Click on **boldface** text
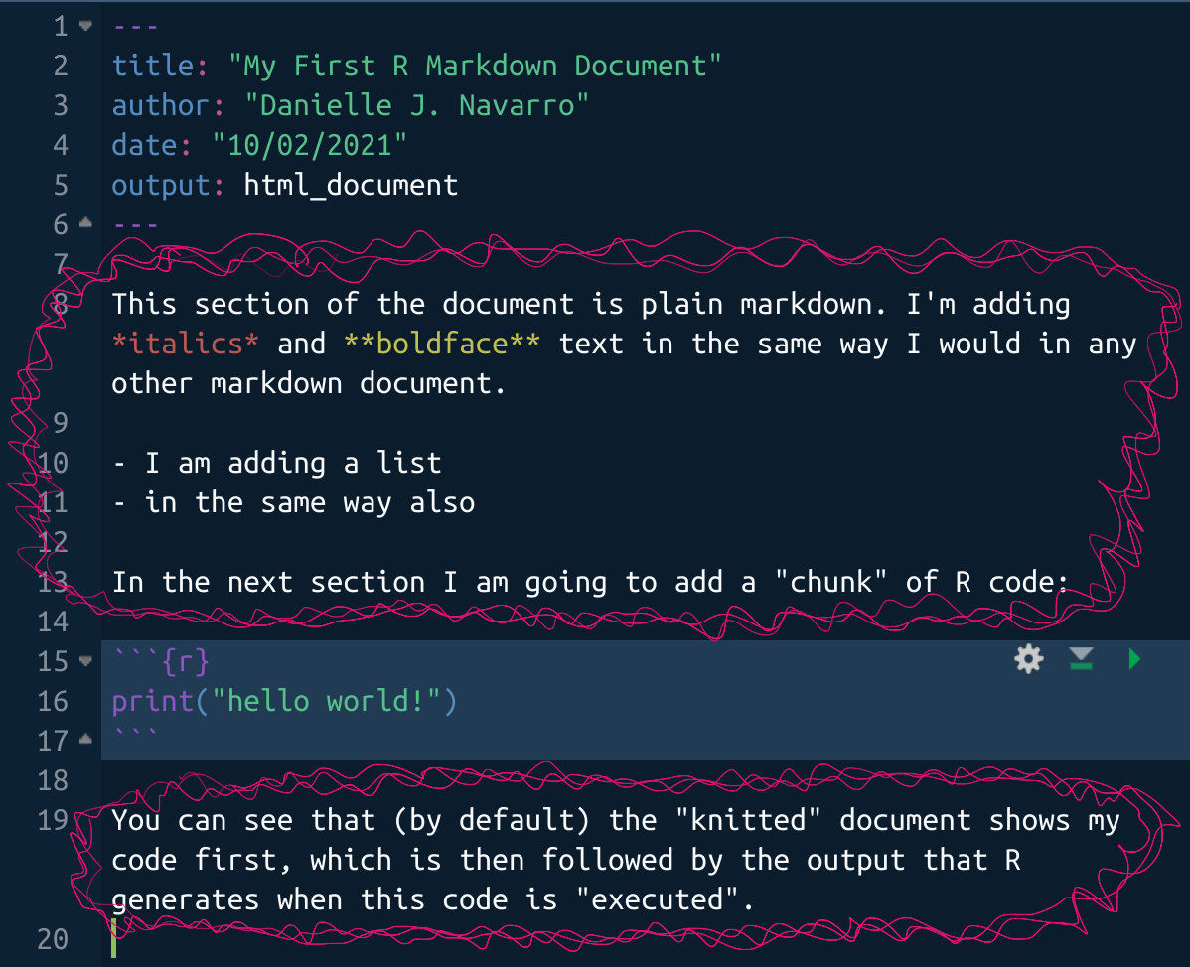The image size is (1190, 967). tap(442, 344)
